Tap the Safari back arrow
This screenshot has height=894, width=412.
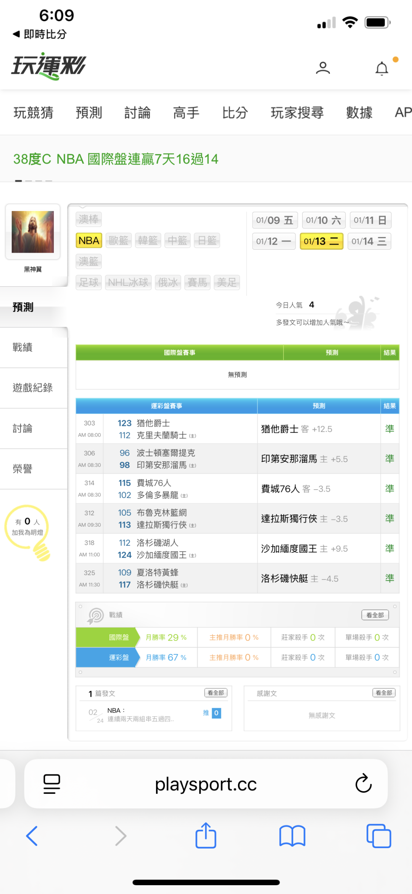click(x=32, y=836)
